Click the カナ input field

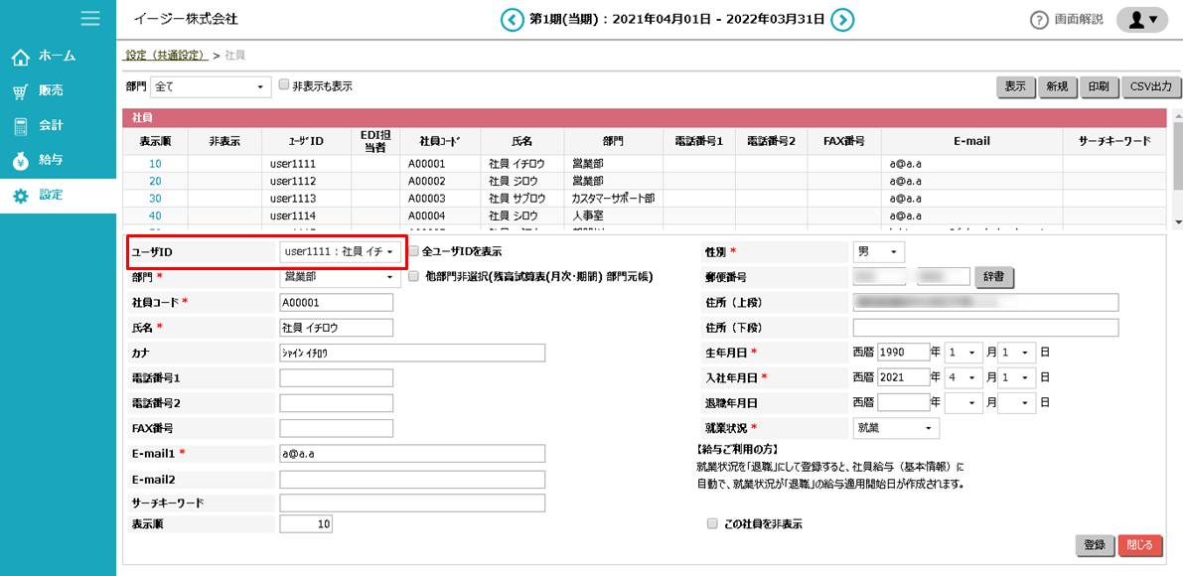412,353
